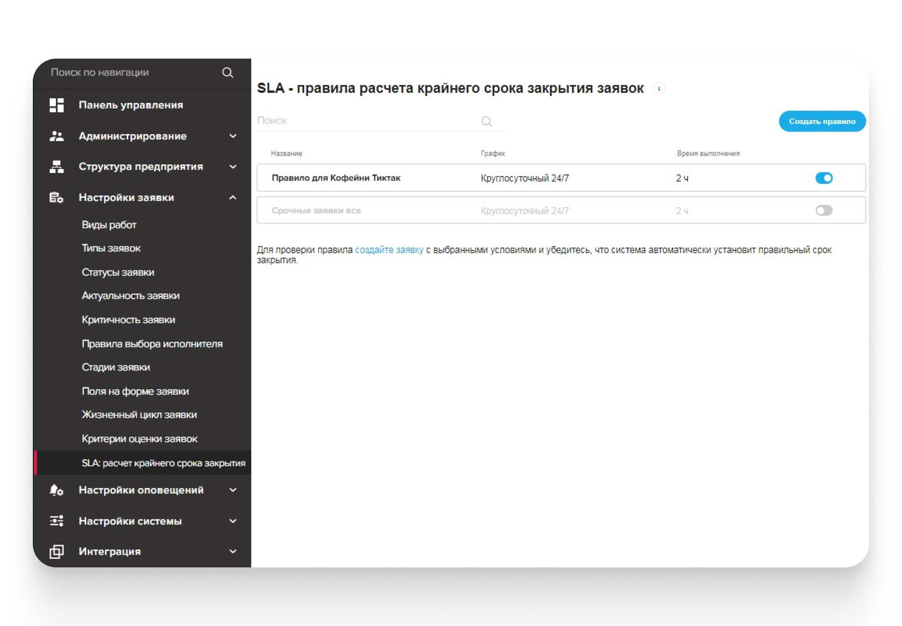The height and width of the screenshot is (626, 902).
Task: Open Актуальность заявки submenu item
Action: point(130,296)
